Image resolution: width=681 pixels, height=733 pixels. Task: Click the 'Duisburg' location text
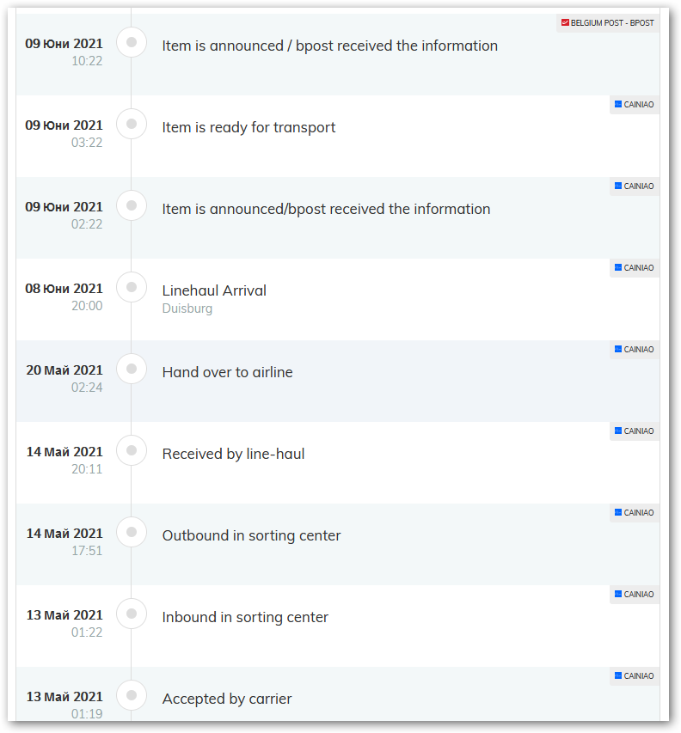tap(187, 308)
